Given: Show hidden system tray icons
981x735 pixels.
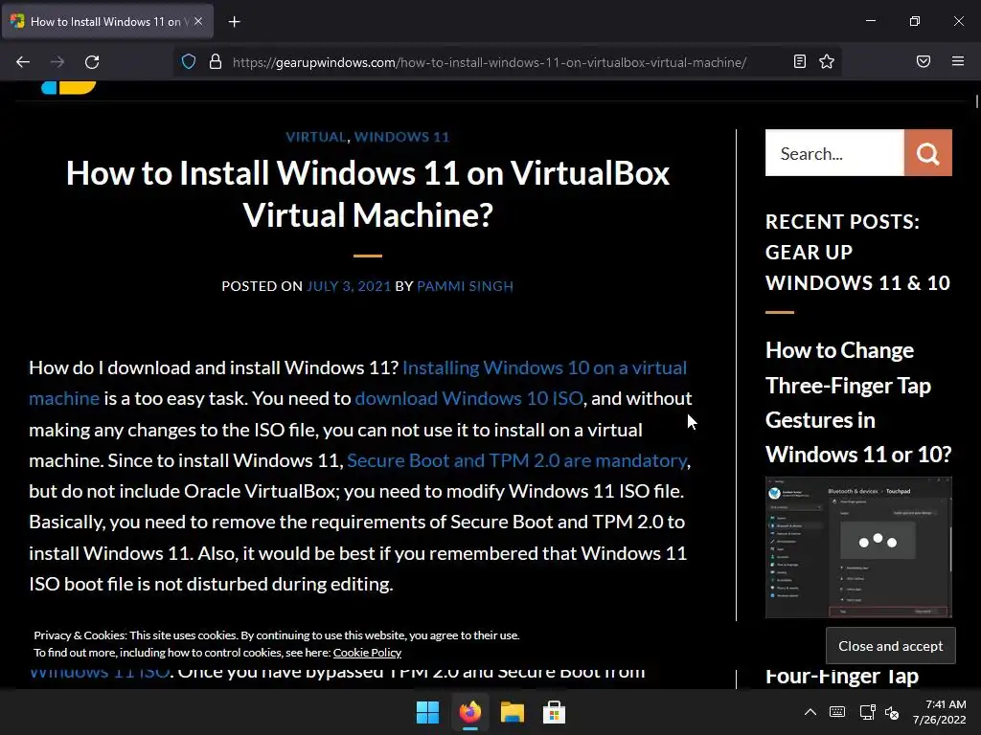Looking at the screenshot, I should click(x=810, y=712).
